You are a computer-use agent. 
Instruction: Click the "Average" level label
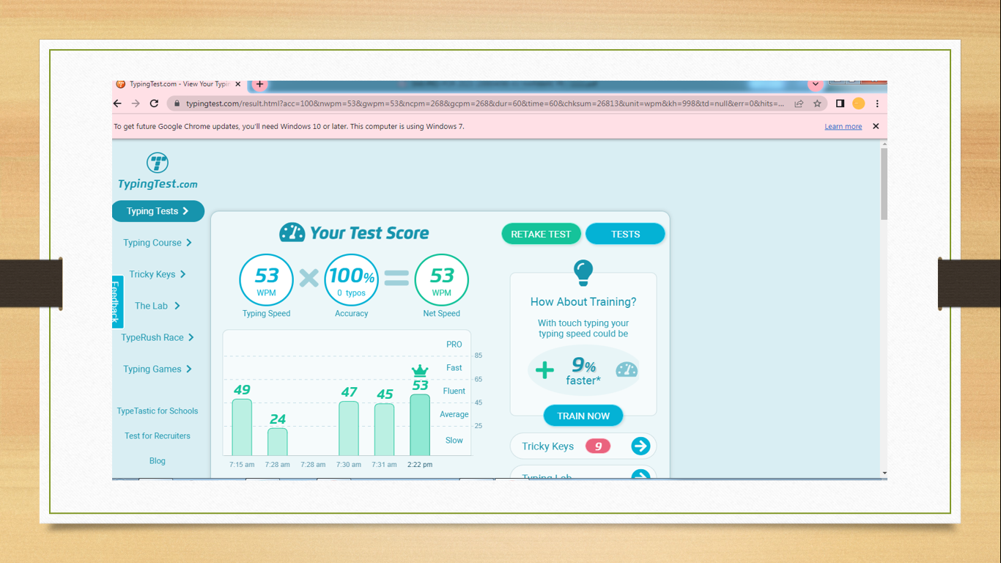(454, 415)
